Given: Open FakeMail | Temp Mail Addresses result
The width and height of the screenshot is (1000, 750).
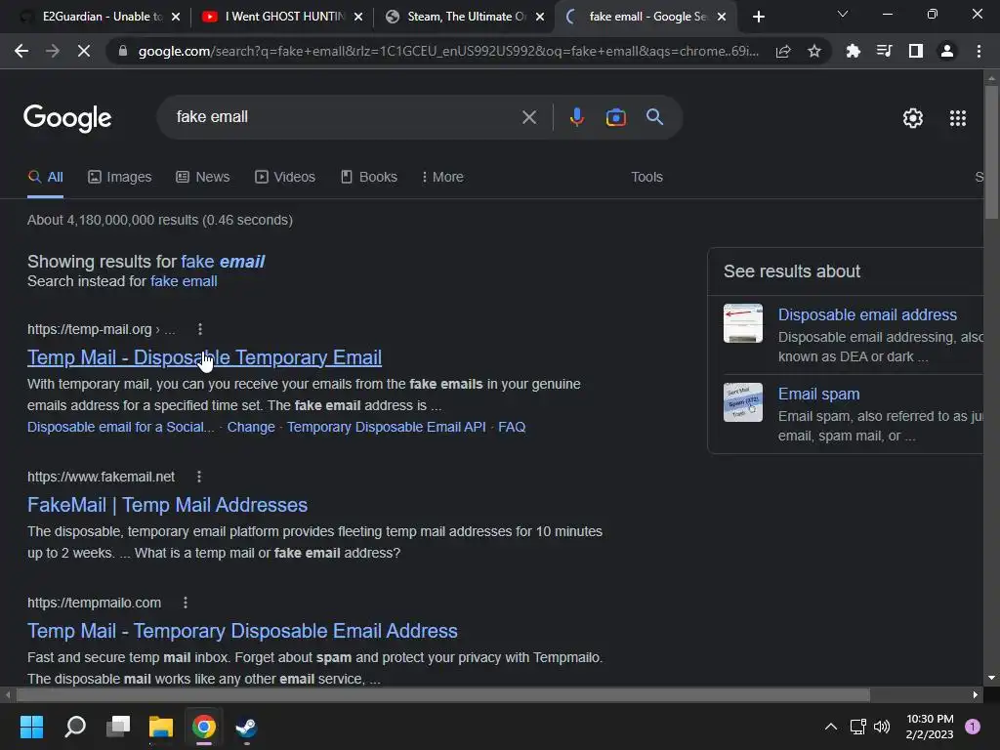Looking at the screenshot, I should (167, 505).
